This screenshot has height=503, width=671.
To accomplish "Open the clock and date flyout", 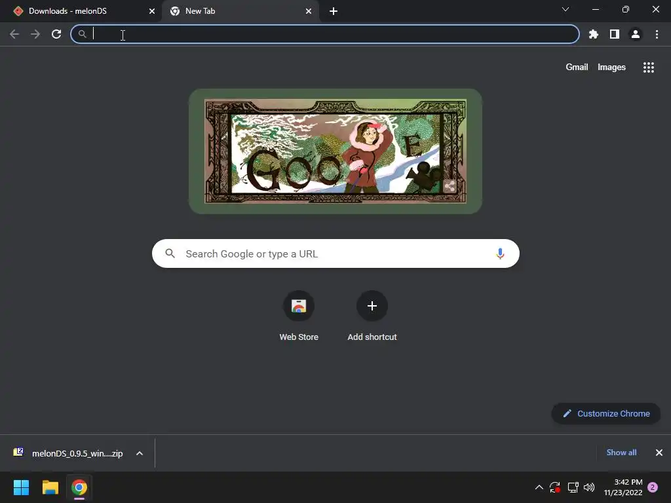I will tap(623, 487).
